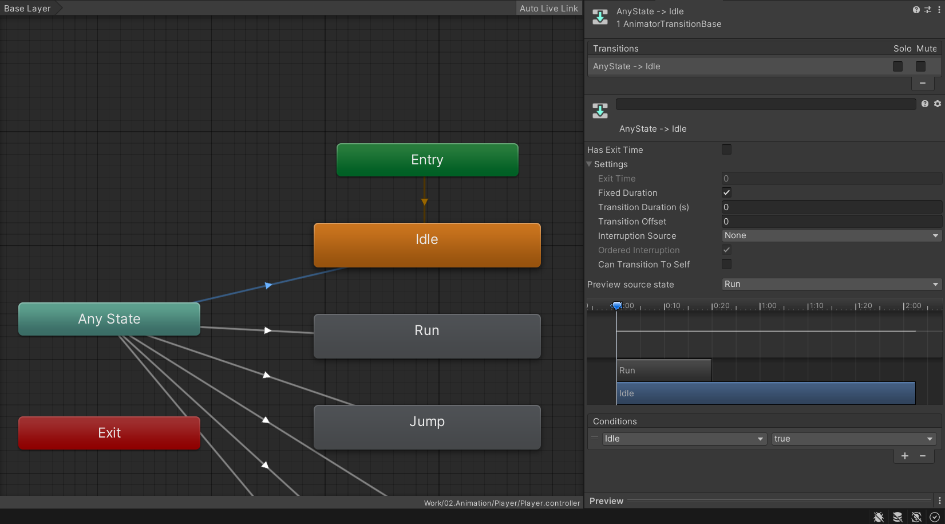Uncheck the Fixed Duration checkbox
Viewport: 945px width, 524px height.
pos(727,192)
